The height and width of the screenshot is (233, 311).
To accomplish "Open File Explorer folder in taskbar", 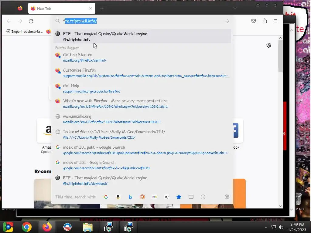I will [87, 227].
